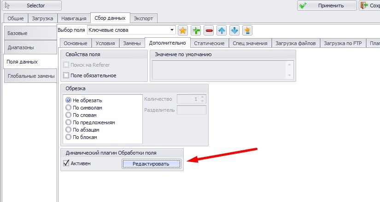
Task: Open Глобальные замены side tab
Action: (x=30, y=76)
